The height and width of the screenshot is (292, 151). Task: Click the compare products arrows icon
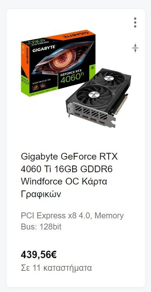click(135, 48)
